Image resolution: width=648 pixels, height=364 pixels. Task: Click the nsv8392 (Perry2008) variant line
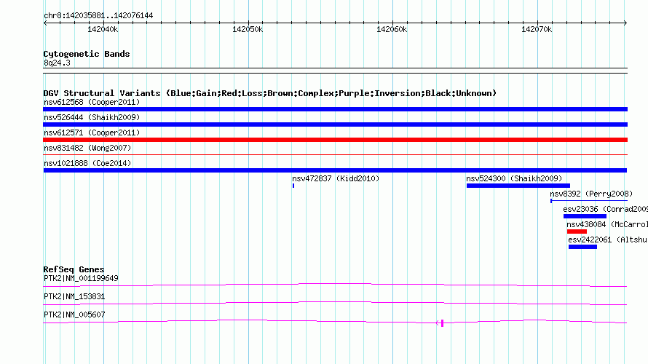589,201
